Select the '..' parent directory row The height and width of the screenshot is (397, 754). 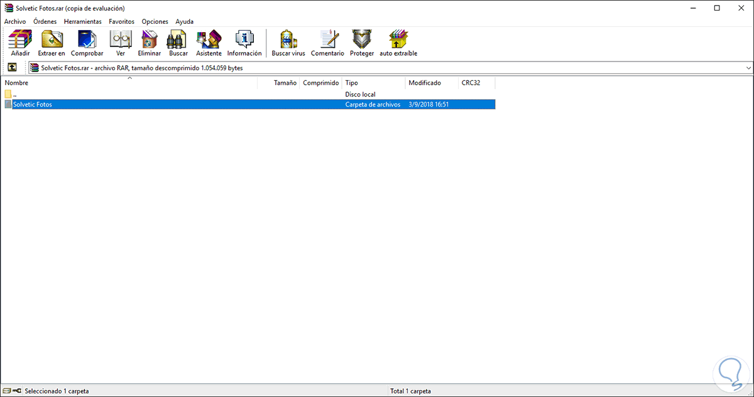(x=249, y=94)
